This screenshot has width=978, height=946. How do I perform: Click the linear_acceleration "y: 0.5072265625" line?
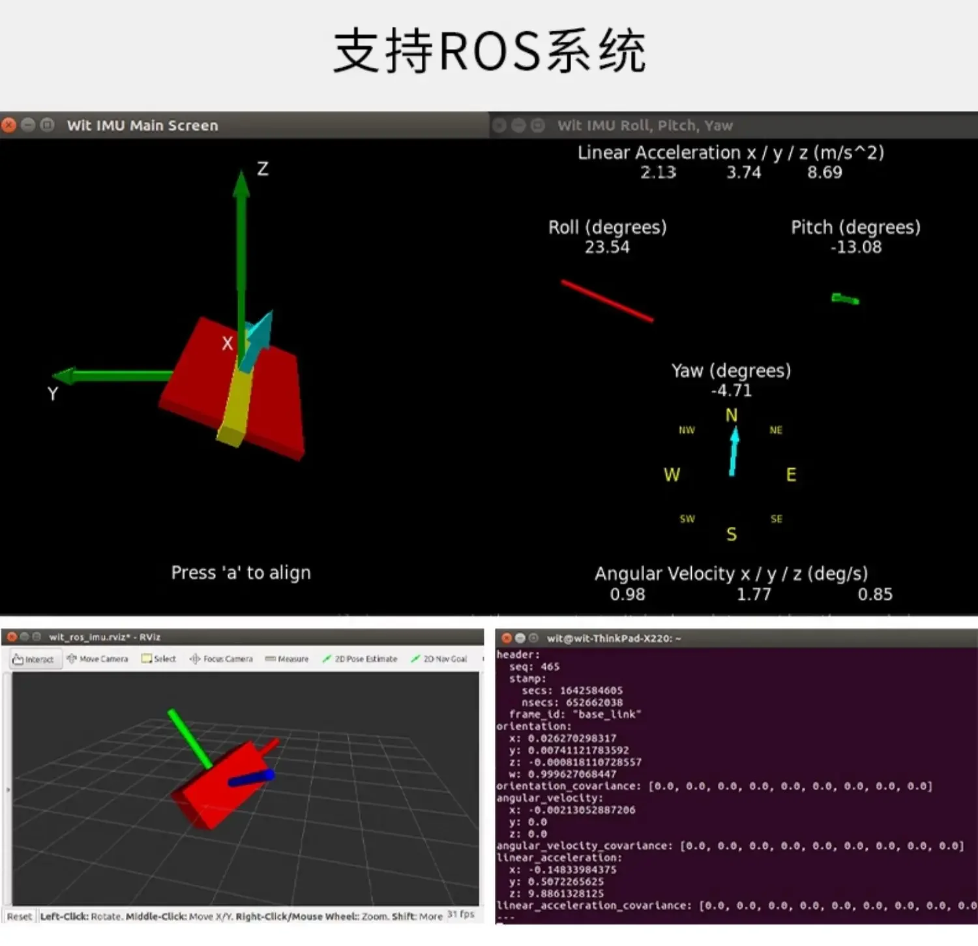(x=556, y=882)
